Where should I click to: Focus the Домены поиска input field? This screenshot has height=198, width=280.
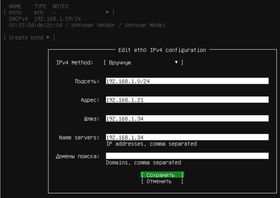pos(187,156)
